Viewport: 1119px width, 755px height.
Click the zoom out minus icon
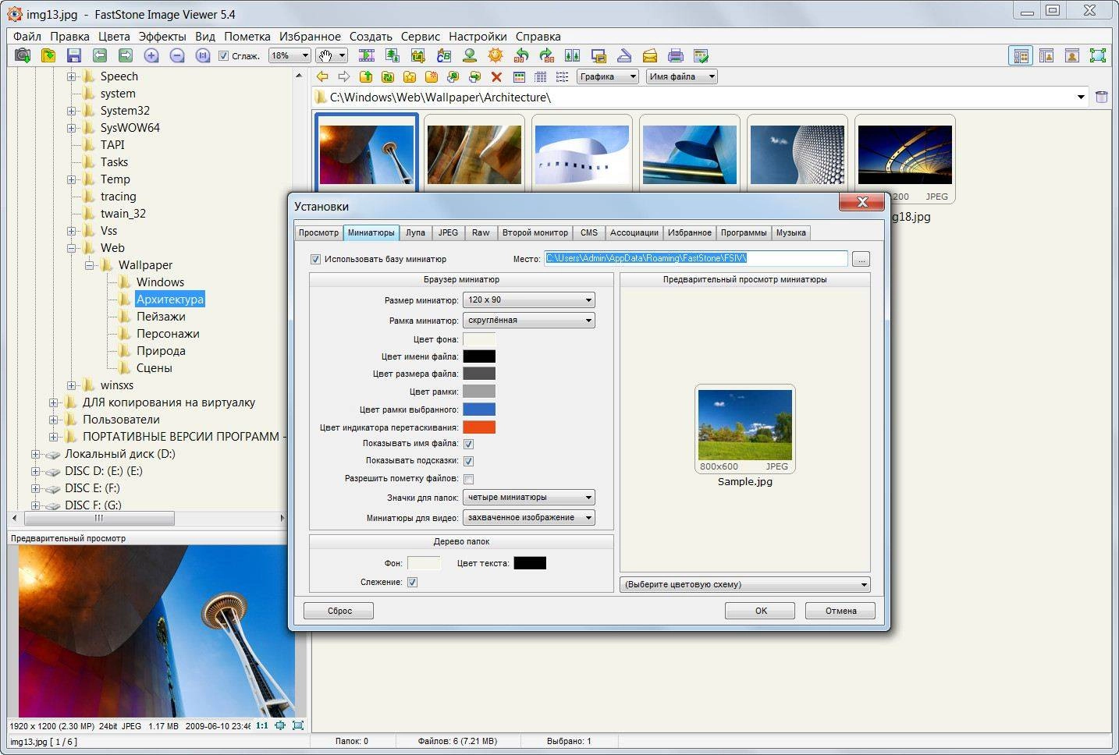pyautogui.click(x=177, y=55)
